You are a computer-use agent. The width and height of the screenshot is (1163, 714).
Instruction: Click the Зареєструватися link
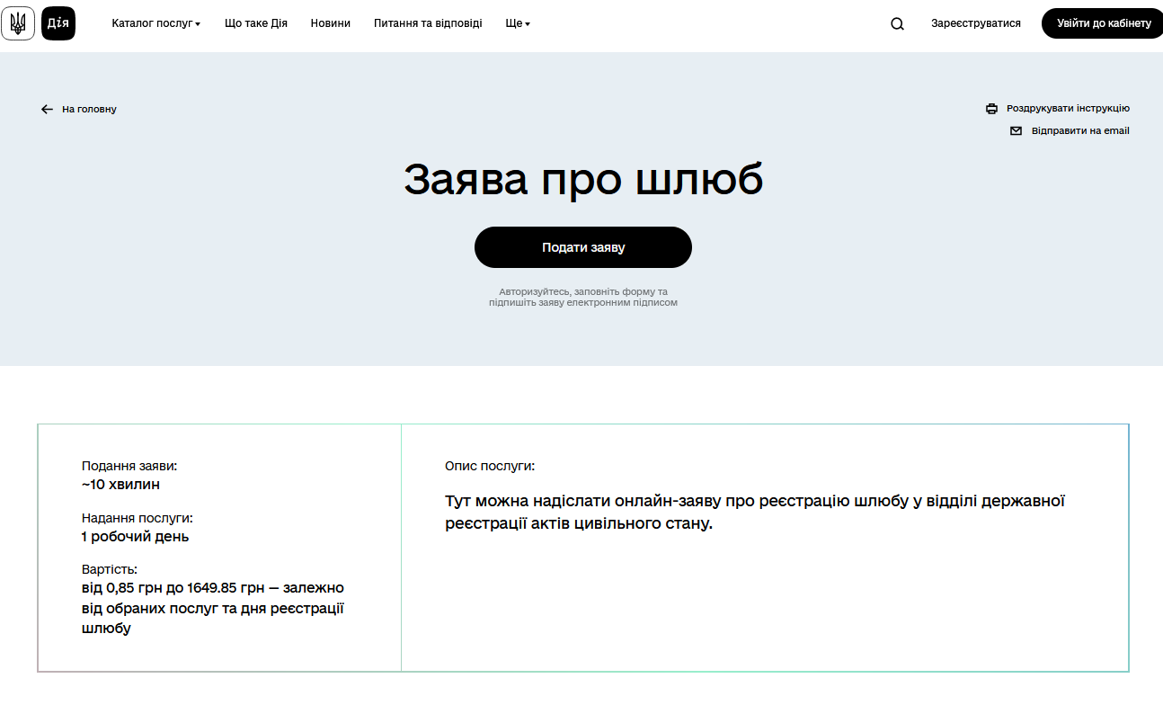click(975, 23)
